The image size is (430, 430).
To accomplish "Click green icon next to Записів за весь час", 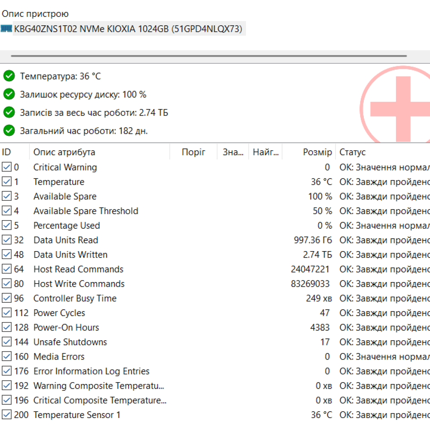I will [x=9, y=113].
